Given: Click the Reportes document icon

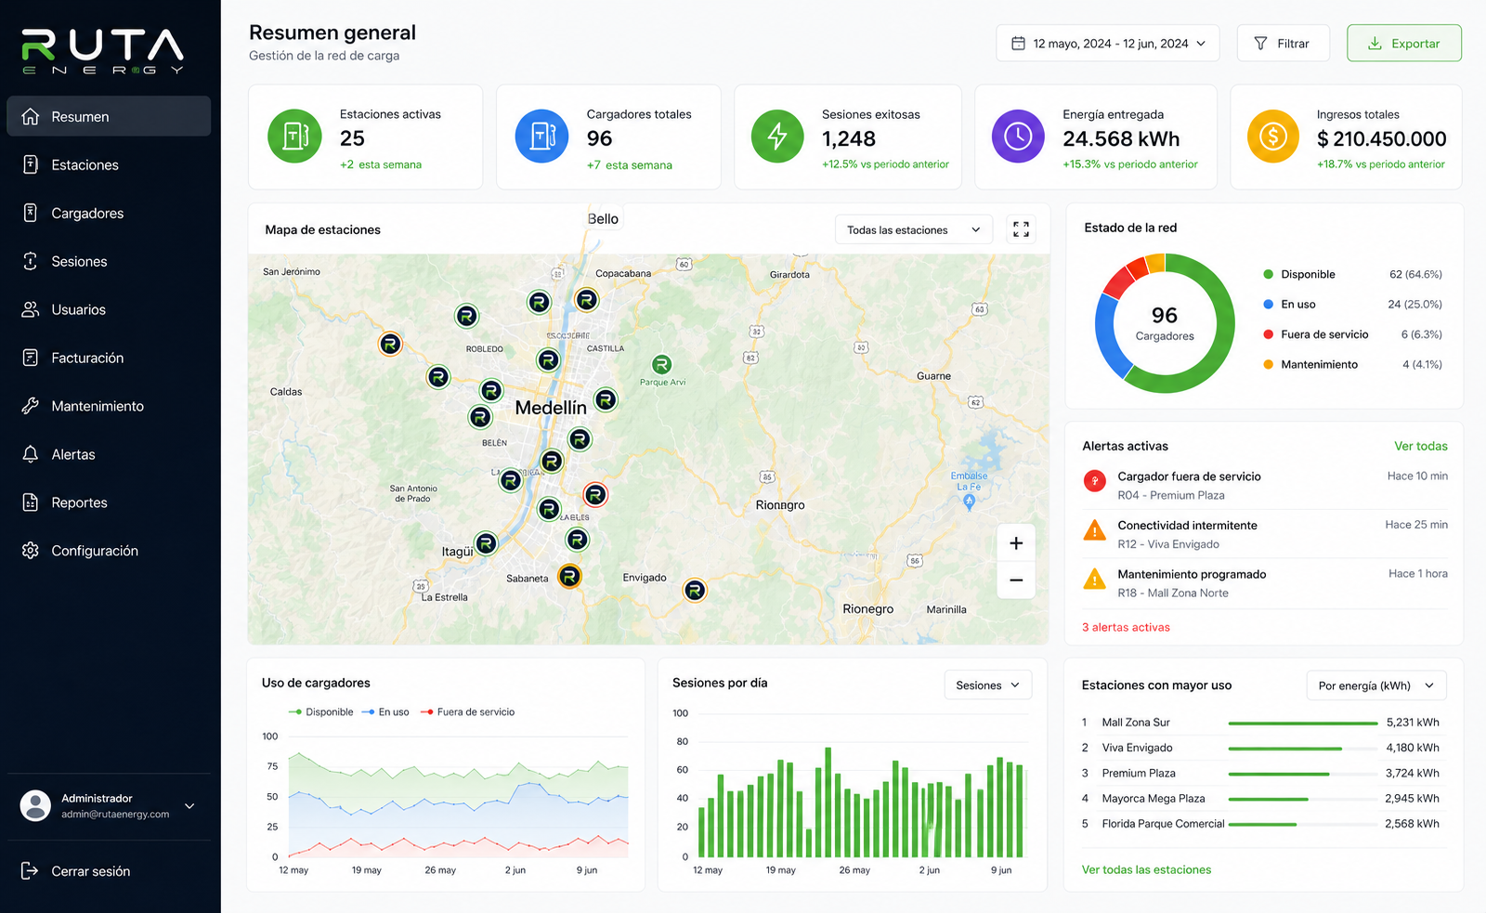Looking at the screenshot, I should coord(31,502).
